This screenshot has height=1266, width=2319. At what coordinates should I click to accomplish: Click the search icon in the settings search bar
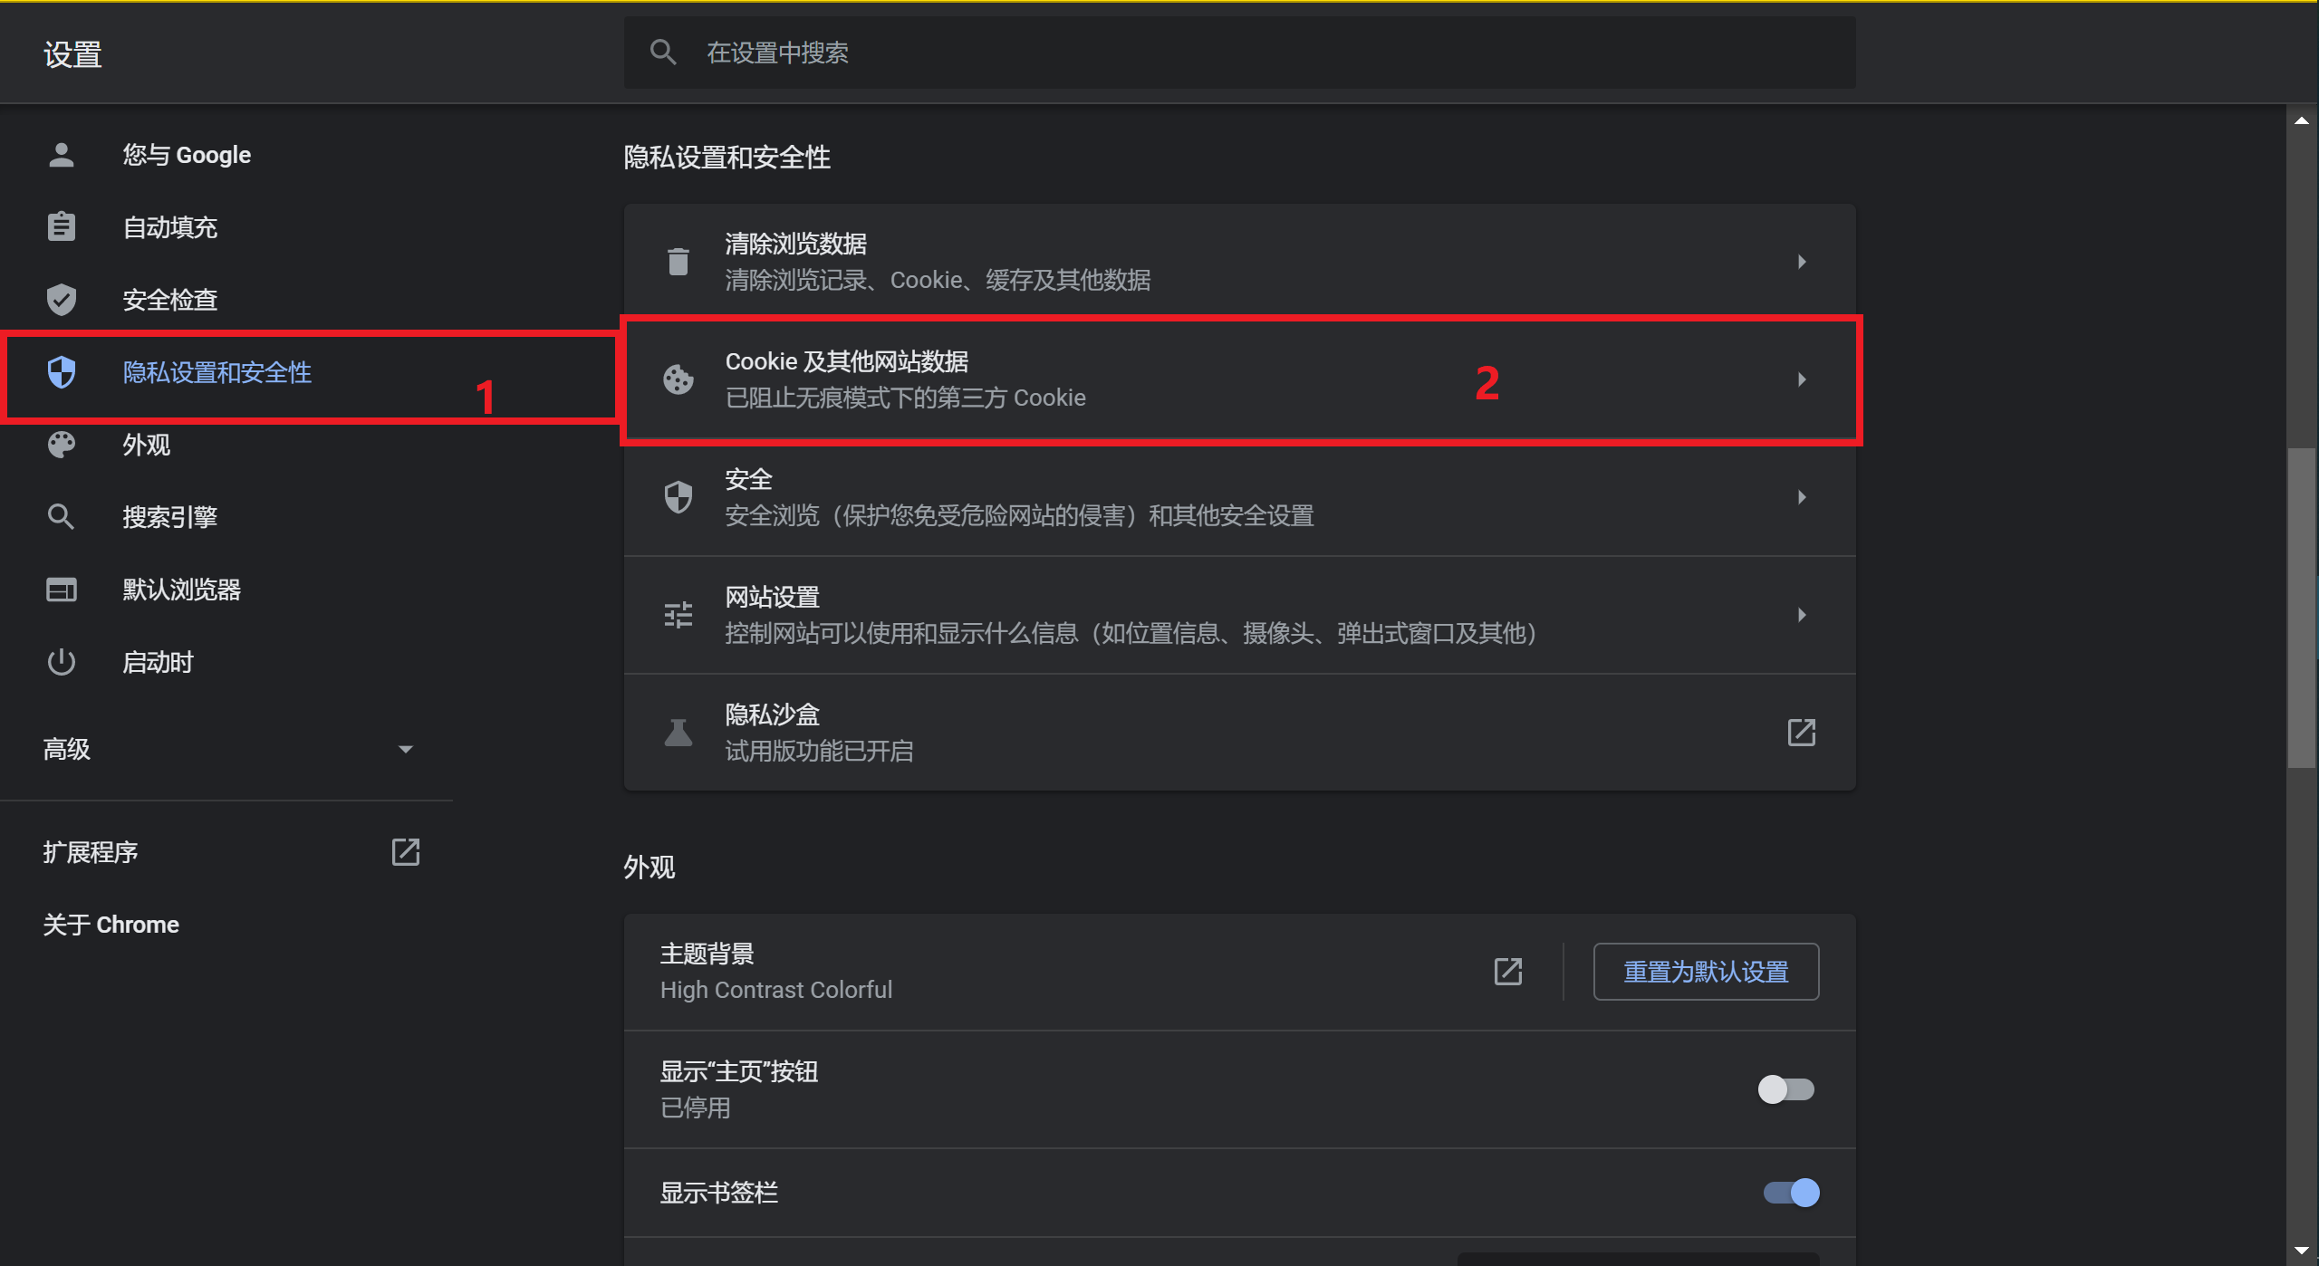664,53
